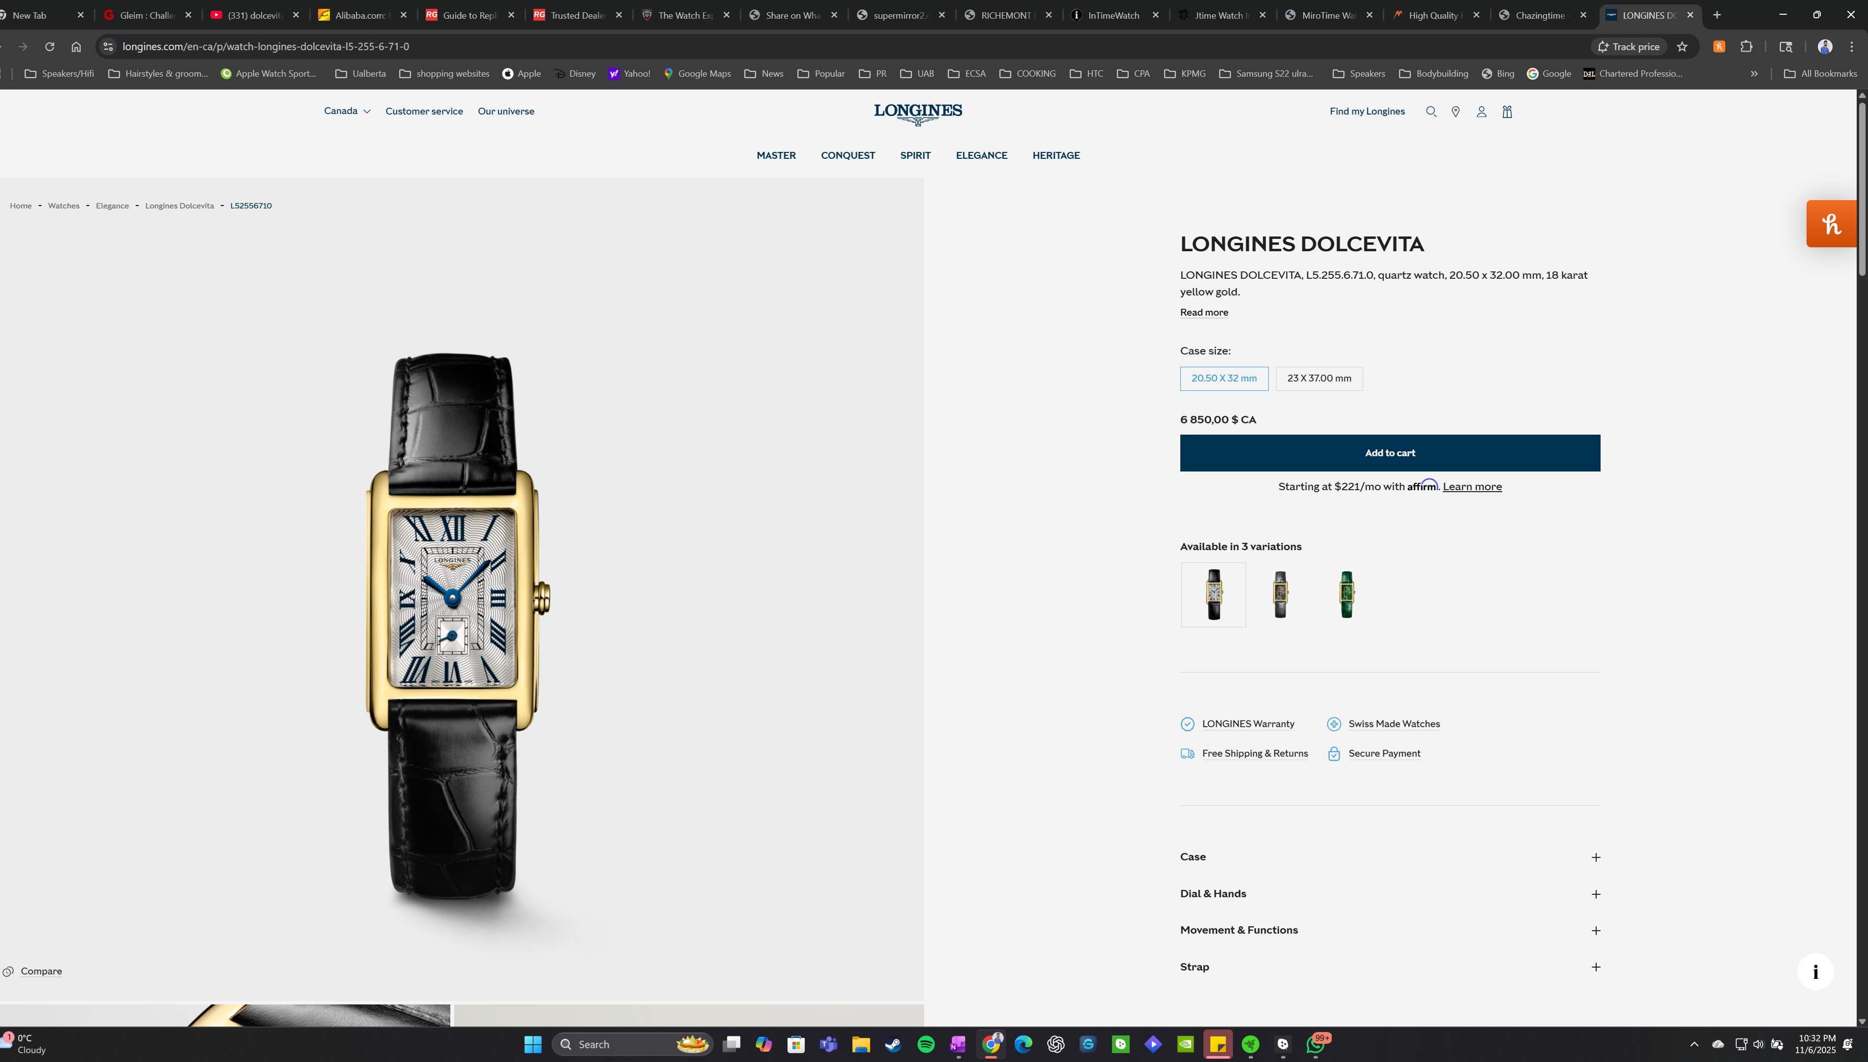This screenshot has height=1062, width=1868.
Task: Open All Bookmarks folder
Action: pyautogui.click(x=1820, y=74)
